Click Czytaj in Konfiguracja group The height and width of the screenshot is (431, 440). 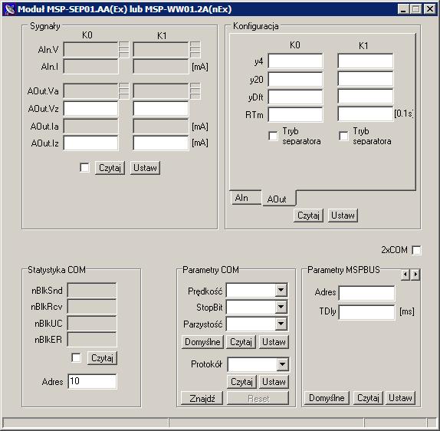point(308,215)
